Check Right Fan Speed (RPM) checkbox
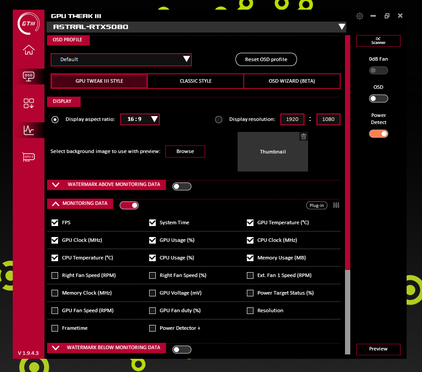This screenshot has height=372, width=422. pyautogui.click(x=55, y=275)
